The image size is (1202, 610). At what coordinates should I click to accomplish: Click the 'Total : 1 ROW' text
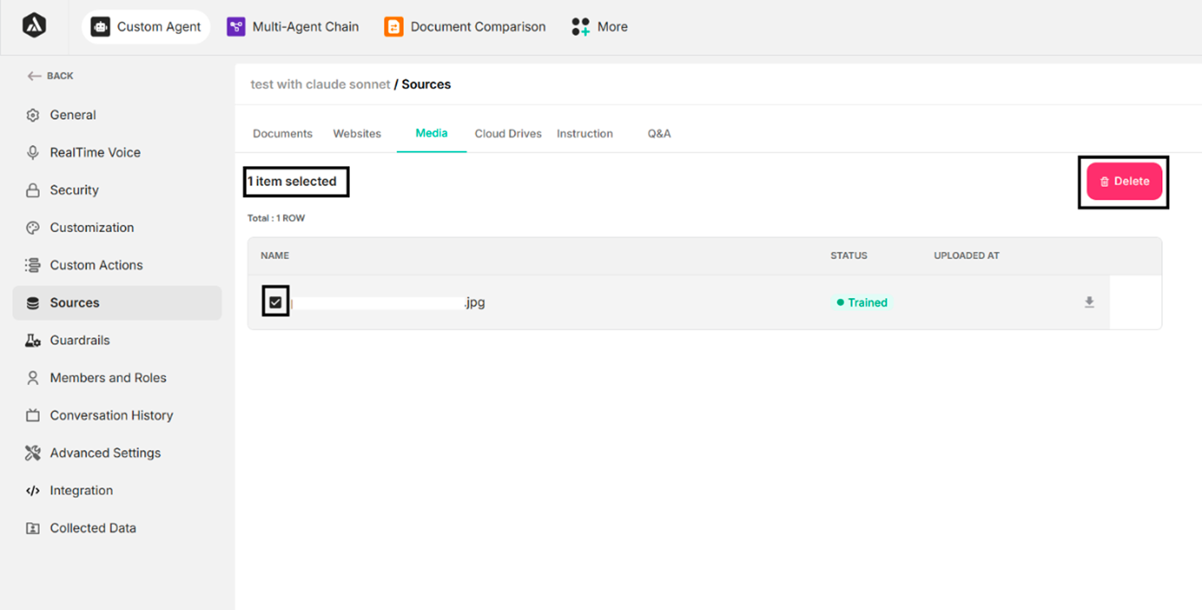pyautogui.click(x=276, y=218)
